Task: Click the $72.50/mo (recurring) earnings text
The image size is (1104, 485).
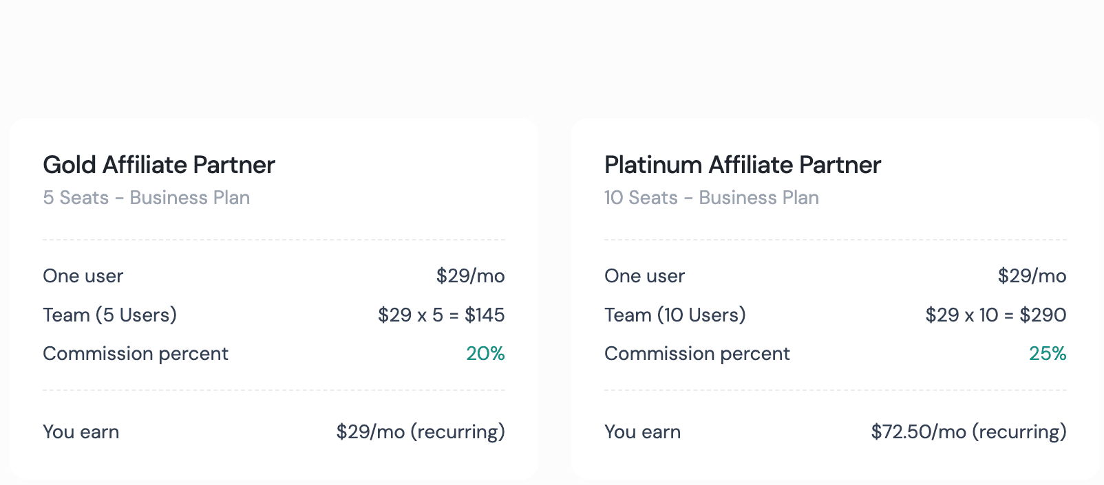Action: 969,432
